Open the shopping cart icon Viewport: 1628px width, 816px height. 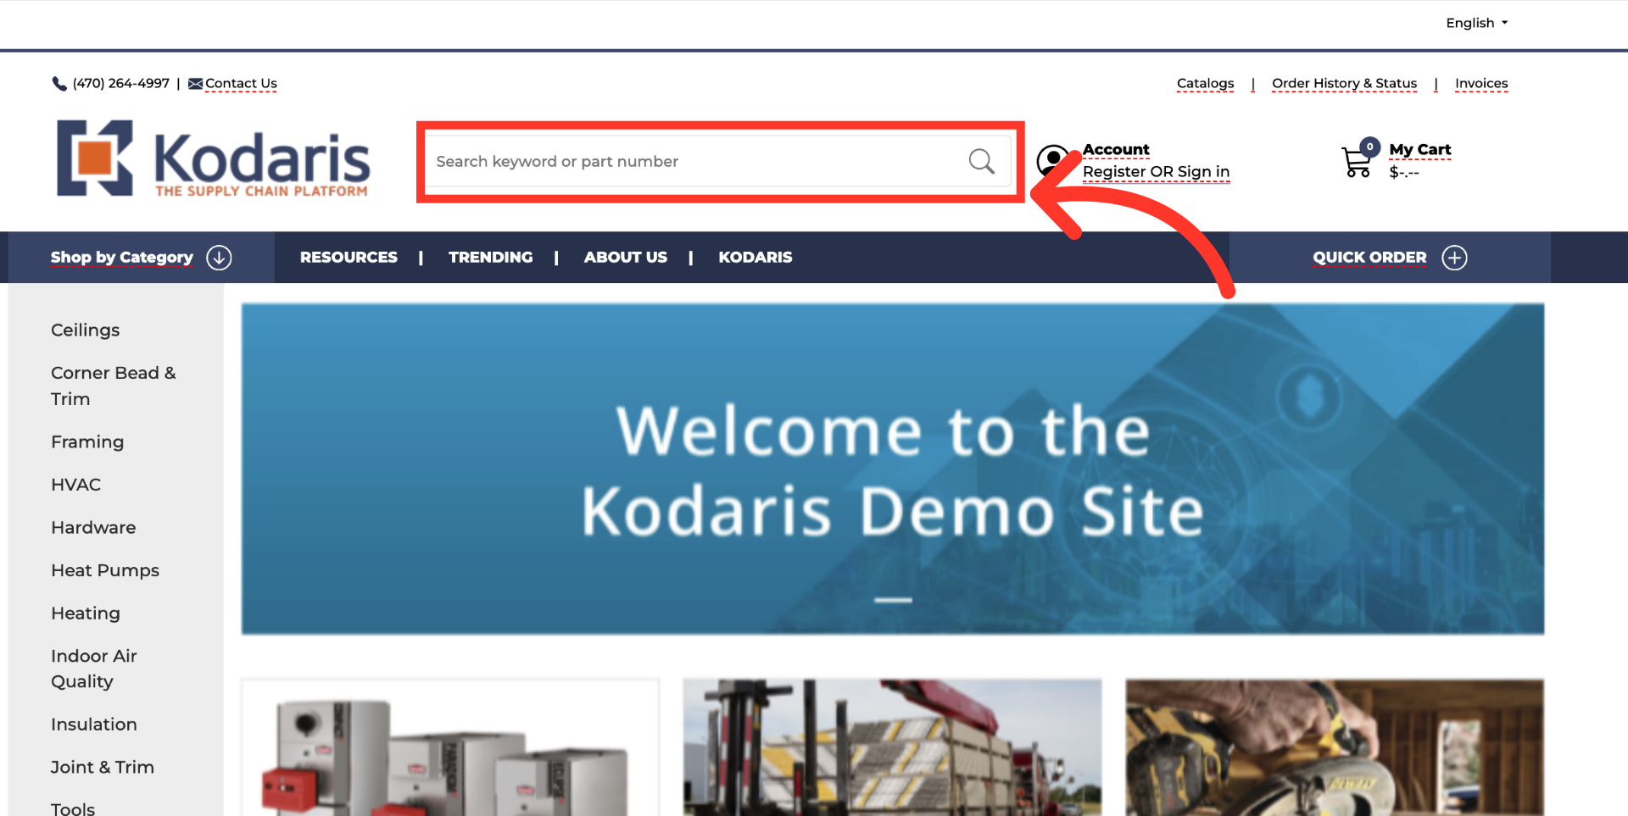1357,161
